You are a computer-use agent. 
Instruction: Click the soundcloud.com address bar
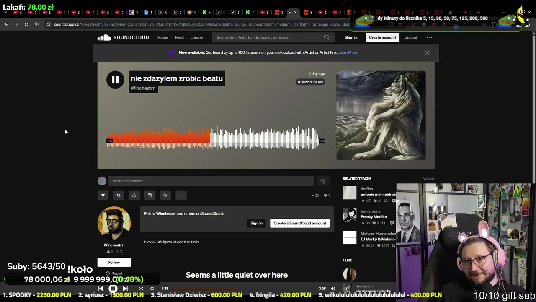[x=201, y=24]
